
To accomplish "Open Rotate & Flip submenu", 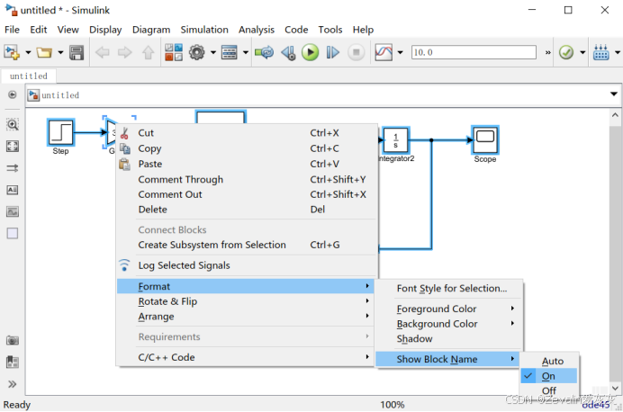I will (x=247, y=301).
